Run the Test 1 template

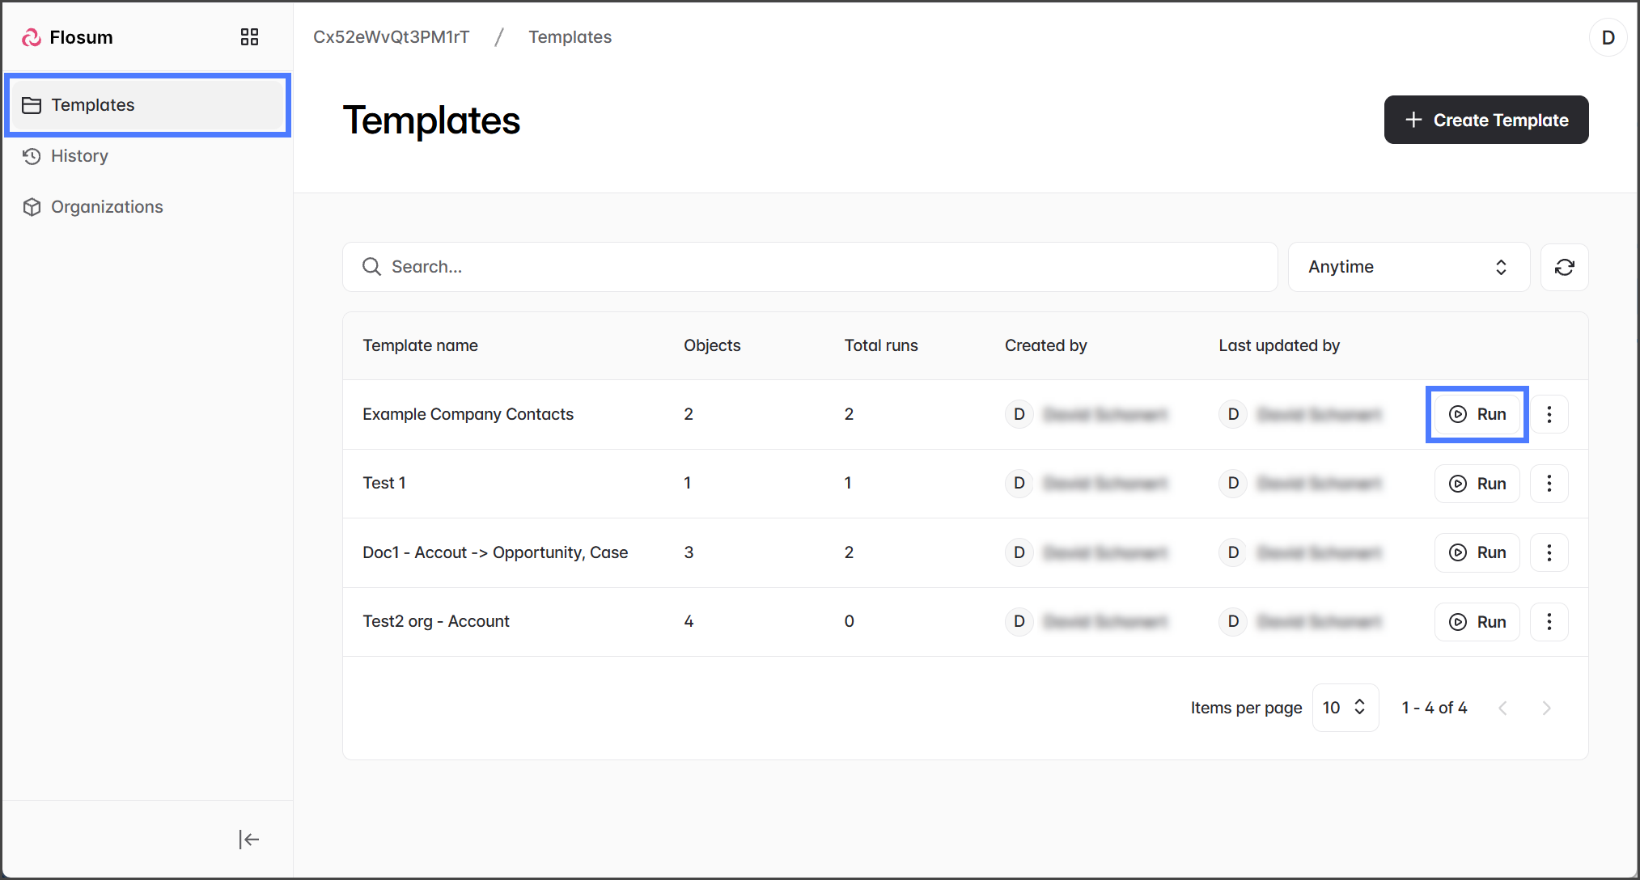coord(1477,484)
